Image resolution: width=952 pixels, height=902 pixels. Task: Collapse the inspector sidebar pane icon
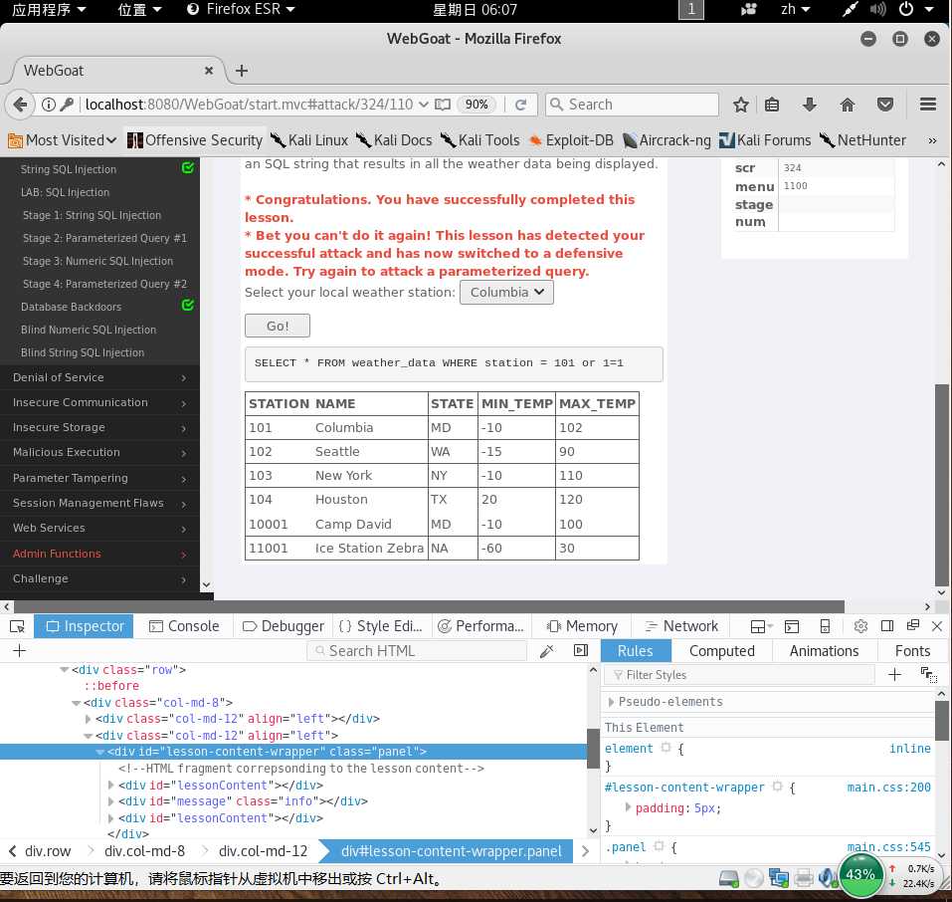[x=580, y=651]
